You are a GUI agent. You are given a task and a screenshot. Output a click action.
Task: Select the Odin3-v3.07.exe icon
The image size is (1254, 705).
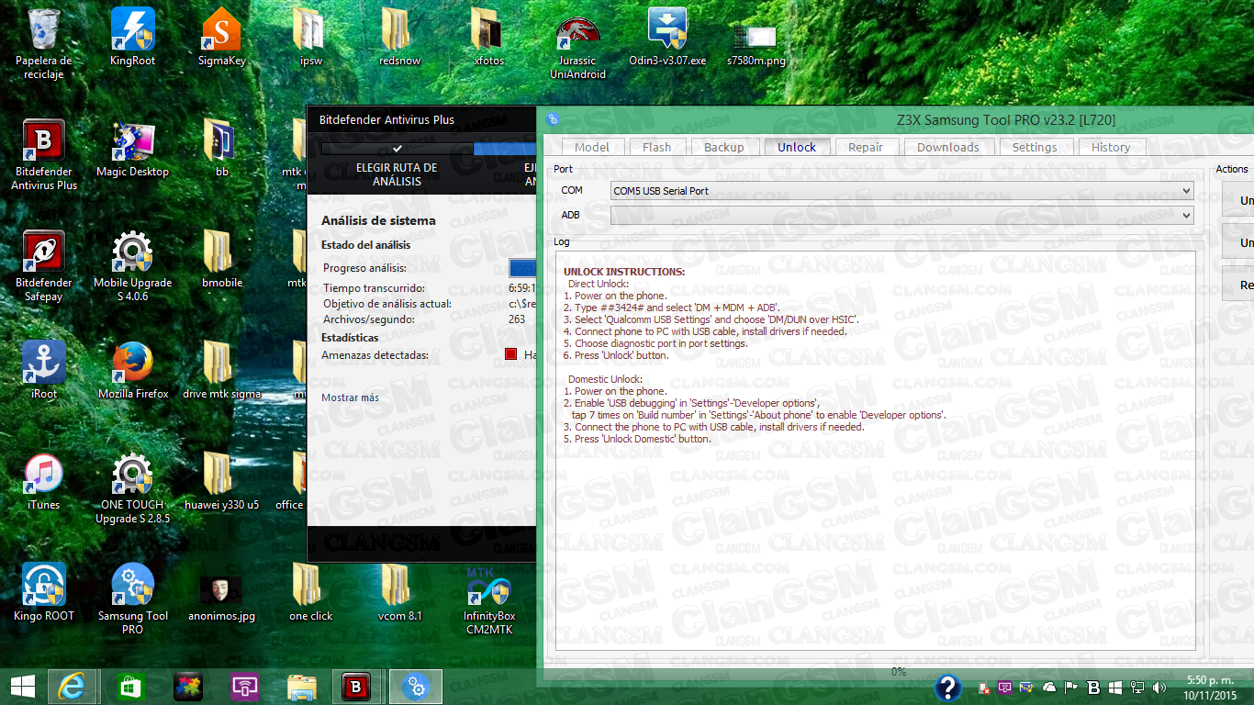coord(667,37)
